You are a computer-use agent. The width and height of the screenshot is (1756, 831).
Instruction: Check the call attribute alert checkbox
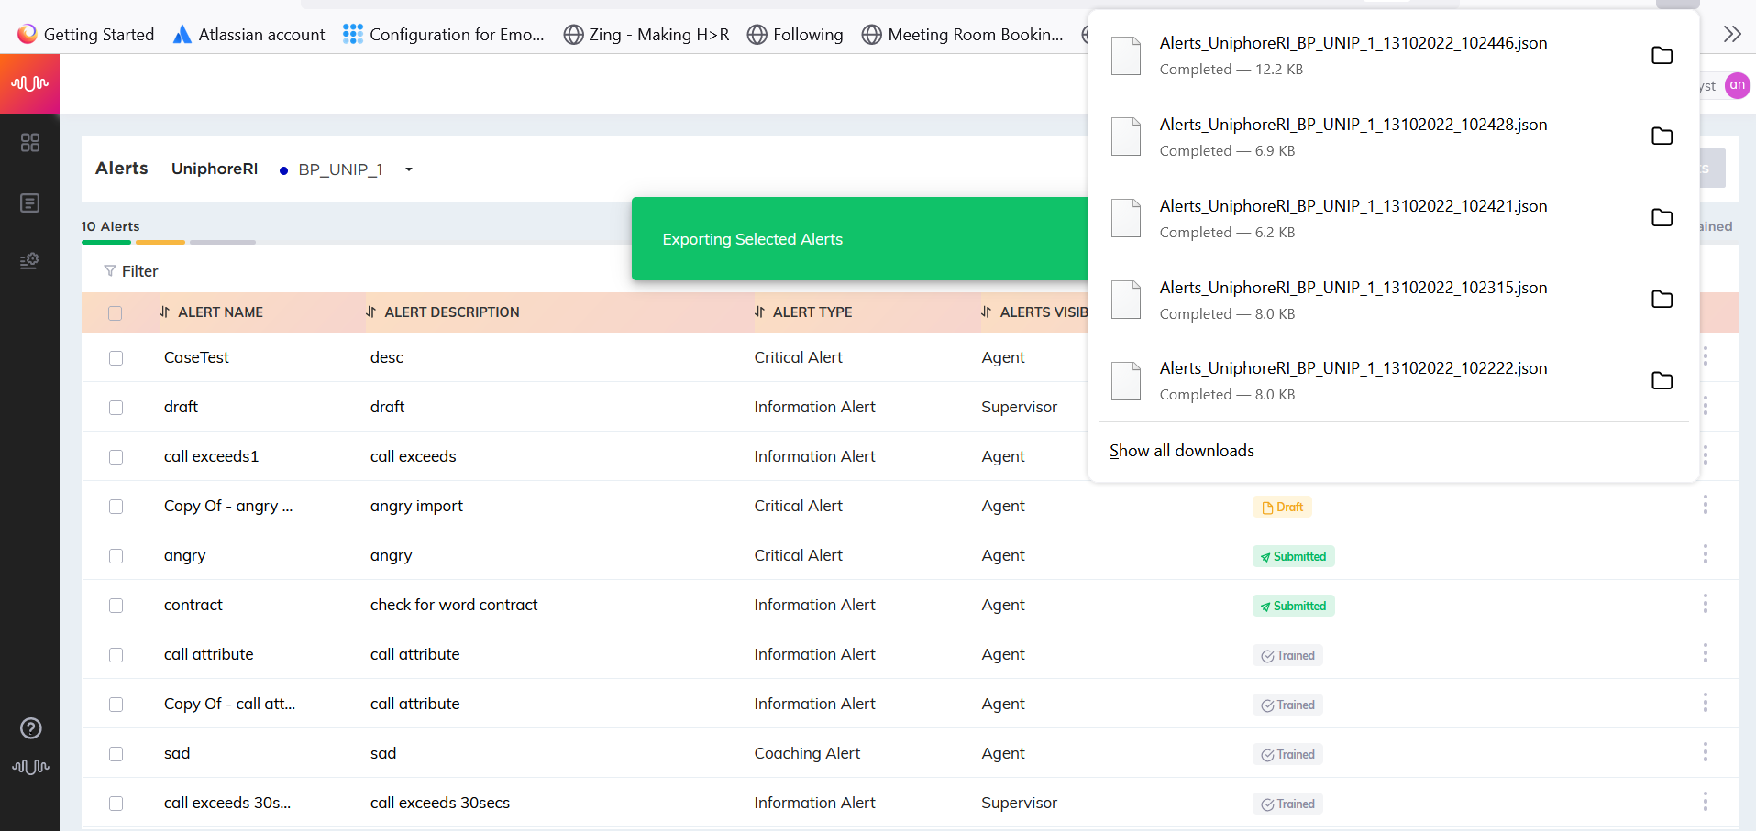(x=116, y=655)
